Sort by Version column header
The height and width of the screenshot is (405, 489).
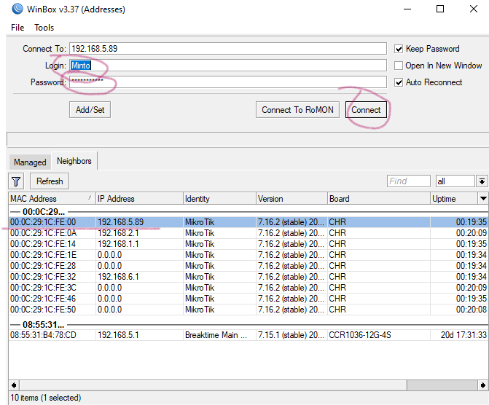coord(292,199)
